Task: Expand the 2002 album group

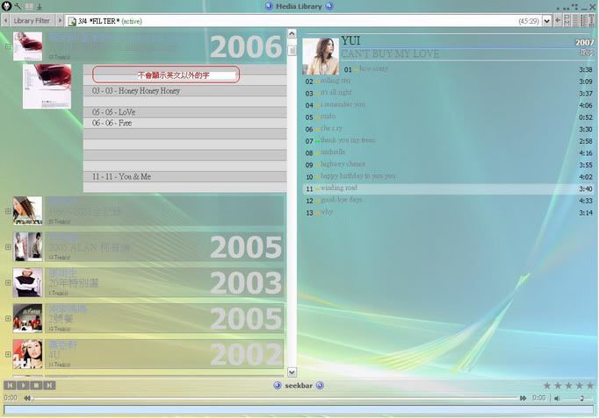Action: (8, 355)
